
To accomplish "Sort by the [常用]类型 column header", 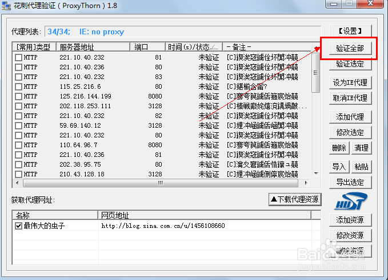I will pyautogui.click(x=34, y=47).
